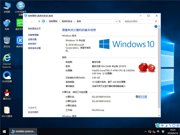Screen dimensions: 180x135
Task: Open the 此电脑 desktop icon
Action: (x=7, y=7)
